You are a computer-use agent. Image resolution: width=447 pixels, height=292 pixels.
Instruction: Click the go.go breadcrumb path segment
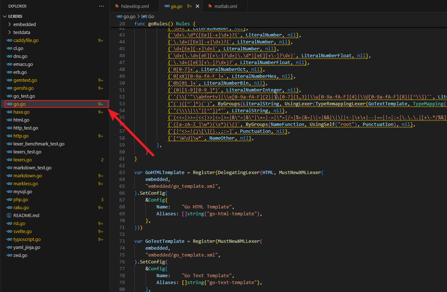pos(129,16)
